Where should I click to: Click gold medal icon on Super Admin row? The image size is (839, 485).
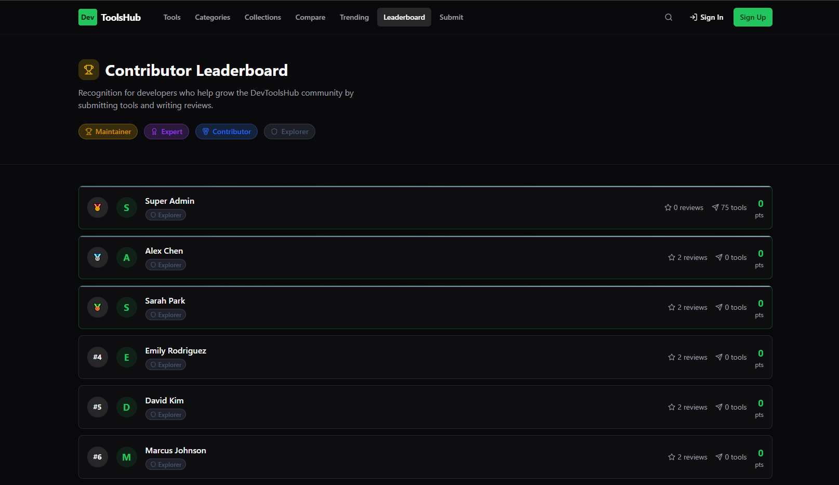coord(98,207)
